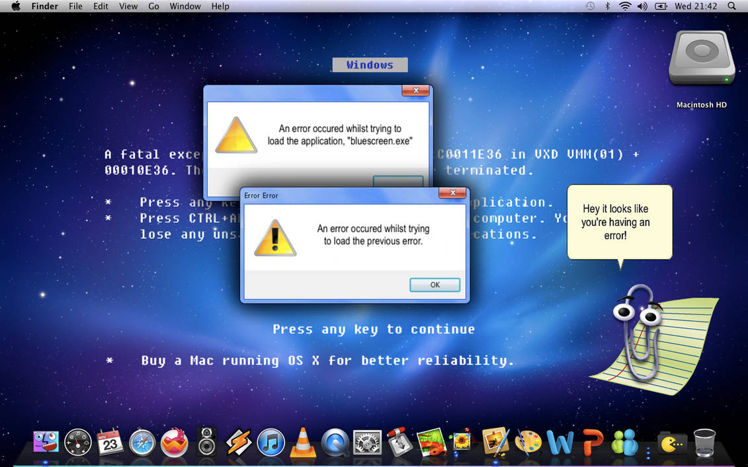Open the black speaker app in Dock

coord(206,442)
